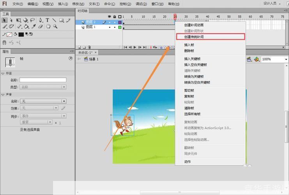Select the Subselection tool
This screenshot has width=289, height=195.
tap(11, 20)
